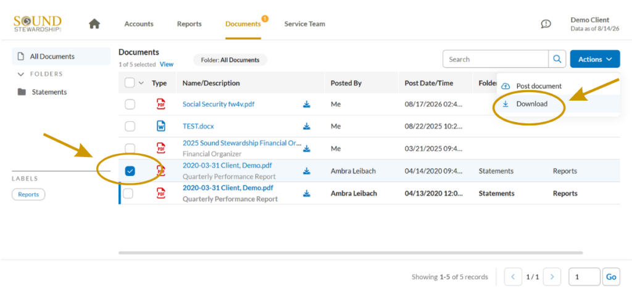This screenshot has width=632, height=294.
Task: Click 'Showing 1-5 of 5 records' text
Action: point(449,277)
